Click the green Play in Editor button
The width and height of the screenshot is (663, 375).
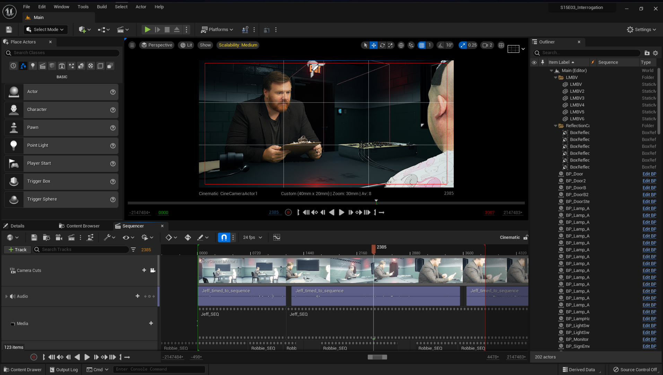(147, 30)
